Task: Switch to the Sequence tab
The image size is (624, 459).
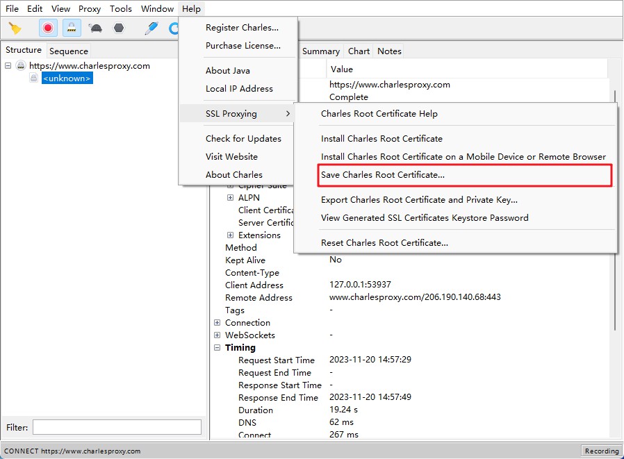Action: click(69, 51)
